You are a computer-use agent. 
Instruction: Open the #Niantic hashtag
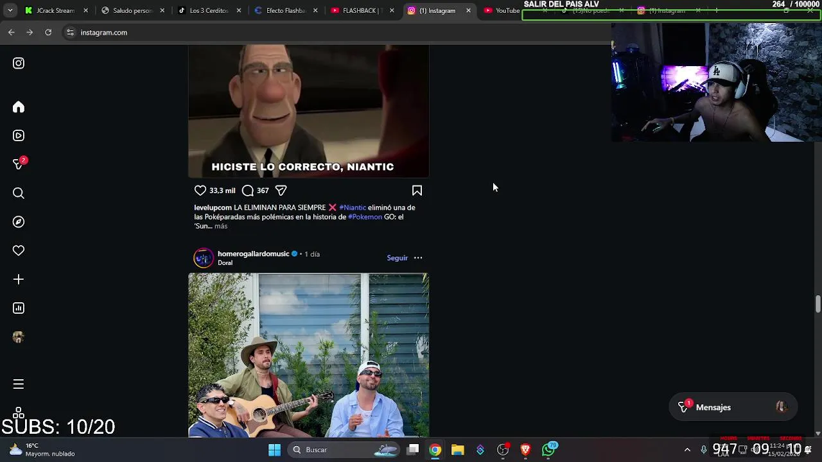[353, 207]
